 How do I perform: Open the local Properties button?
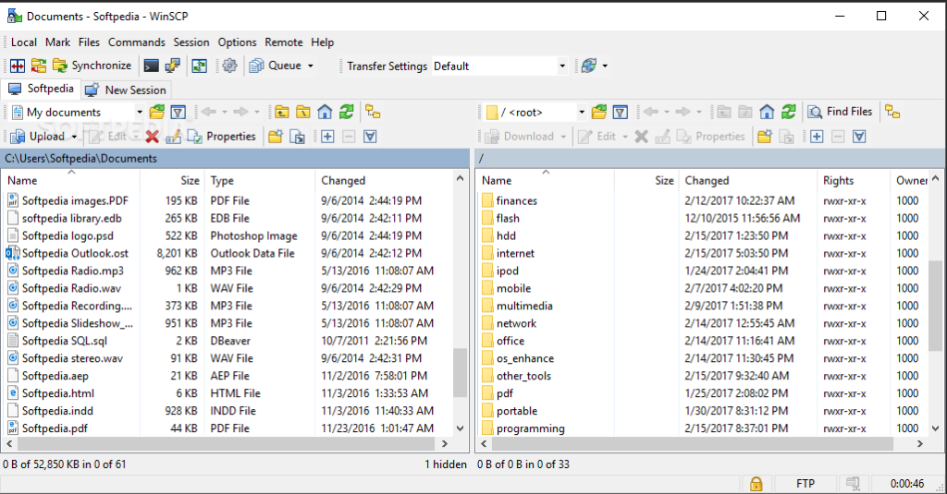[222, 137]
